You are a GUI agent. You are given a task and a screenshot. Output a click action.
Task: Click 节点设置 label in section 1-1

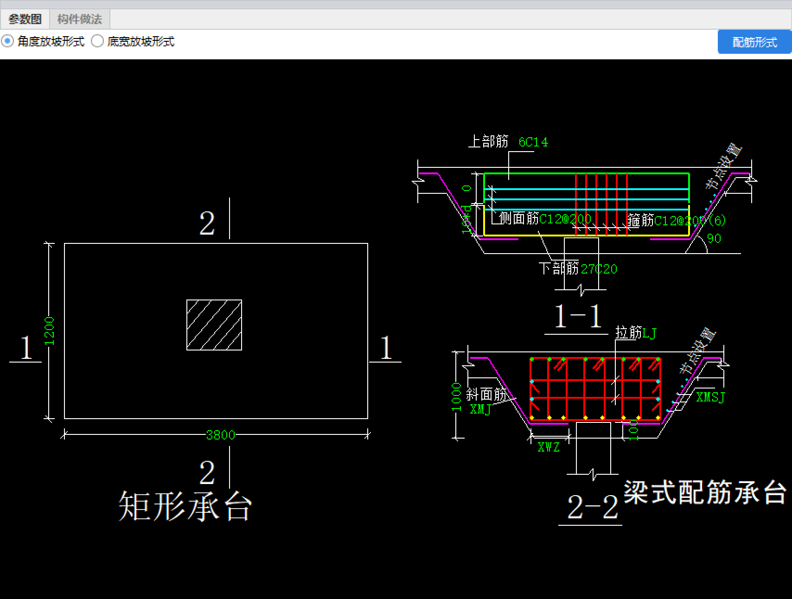(x=723, y=168)
